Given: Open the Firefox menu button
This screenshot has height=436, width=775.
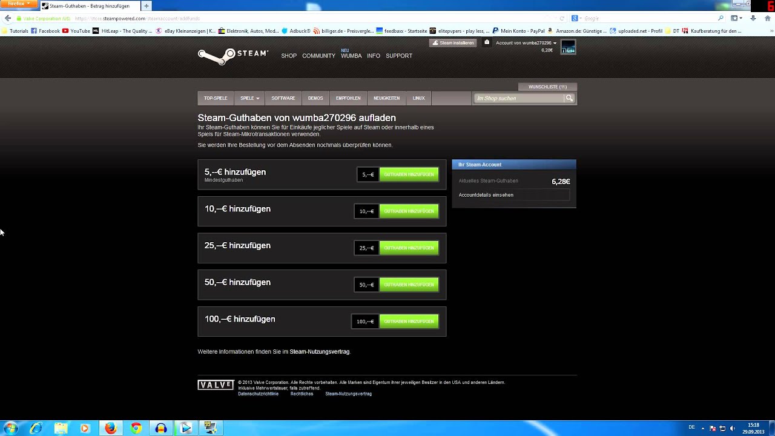Looking at the screenshot, I should [x=18, y=4].
